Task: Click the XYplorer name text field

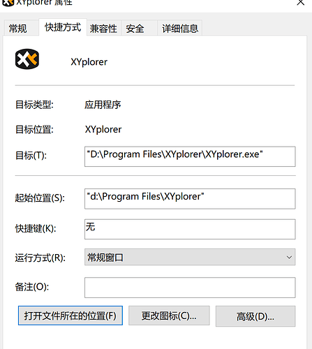Action: tap(89, 62)
